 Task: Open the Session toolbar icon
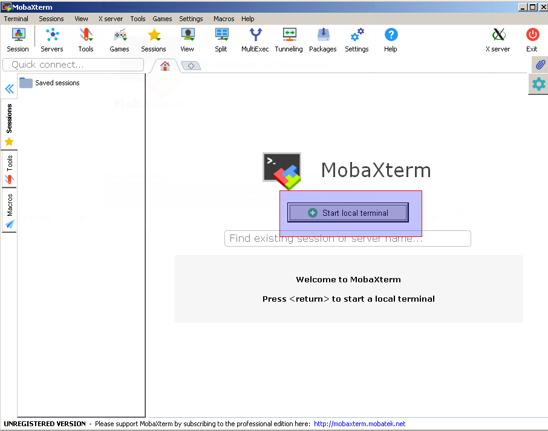[18, 40]
